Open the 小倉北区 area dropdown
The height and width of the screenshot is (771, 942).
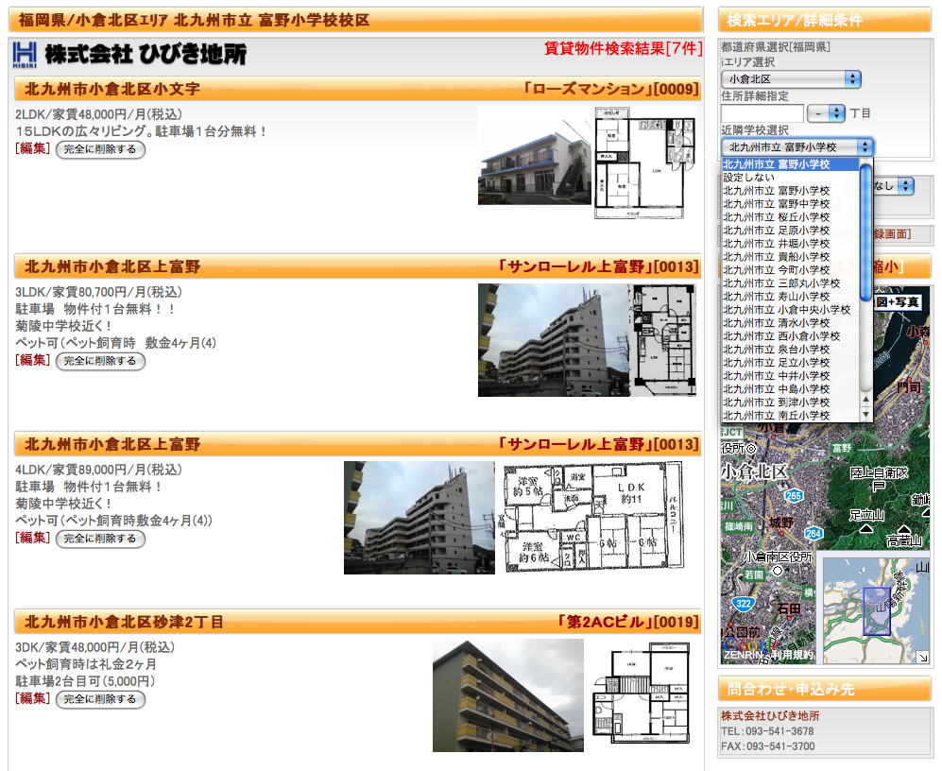click(x=791, y=78)
